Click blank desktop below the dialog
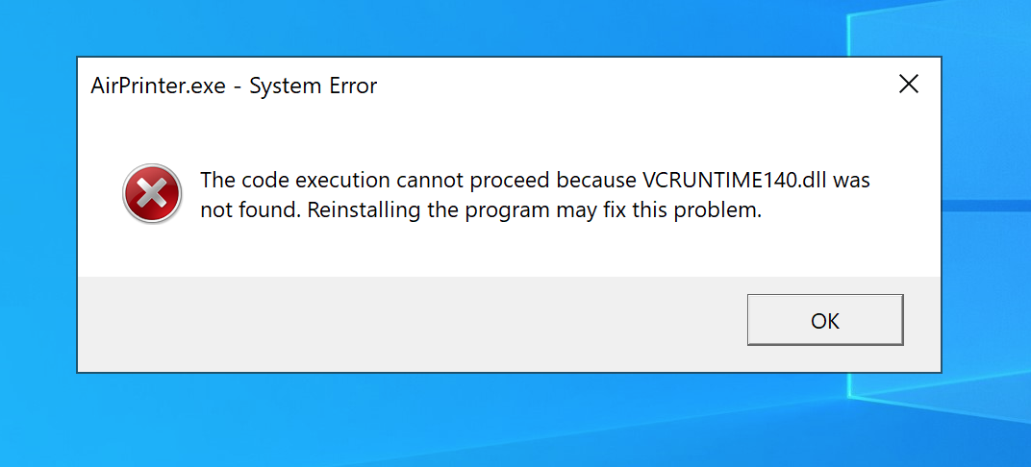Screen dimensions: 1031x467 click(461, 420)
